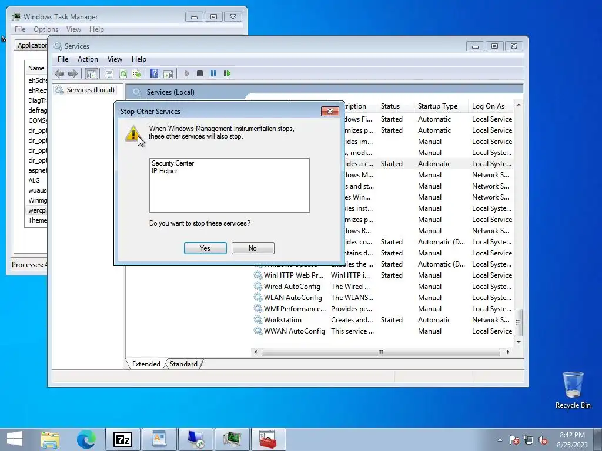Confirm stopping services with Yes button
This screenshot has width=602, height=451.
point(205,248)
